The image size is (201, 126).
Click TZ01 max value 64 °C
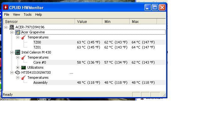point(143,47)
